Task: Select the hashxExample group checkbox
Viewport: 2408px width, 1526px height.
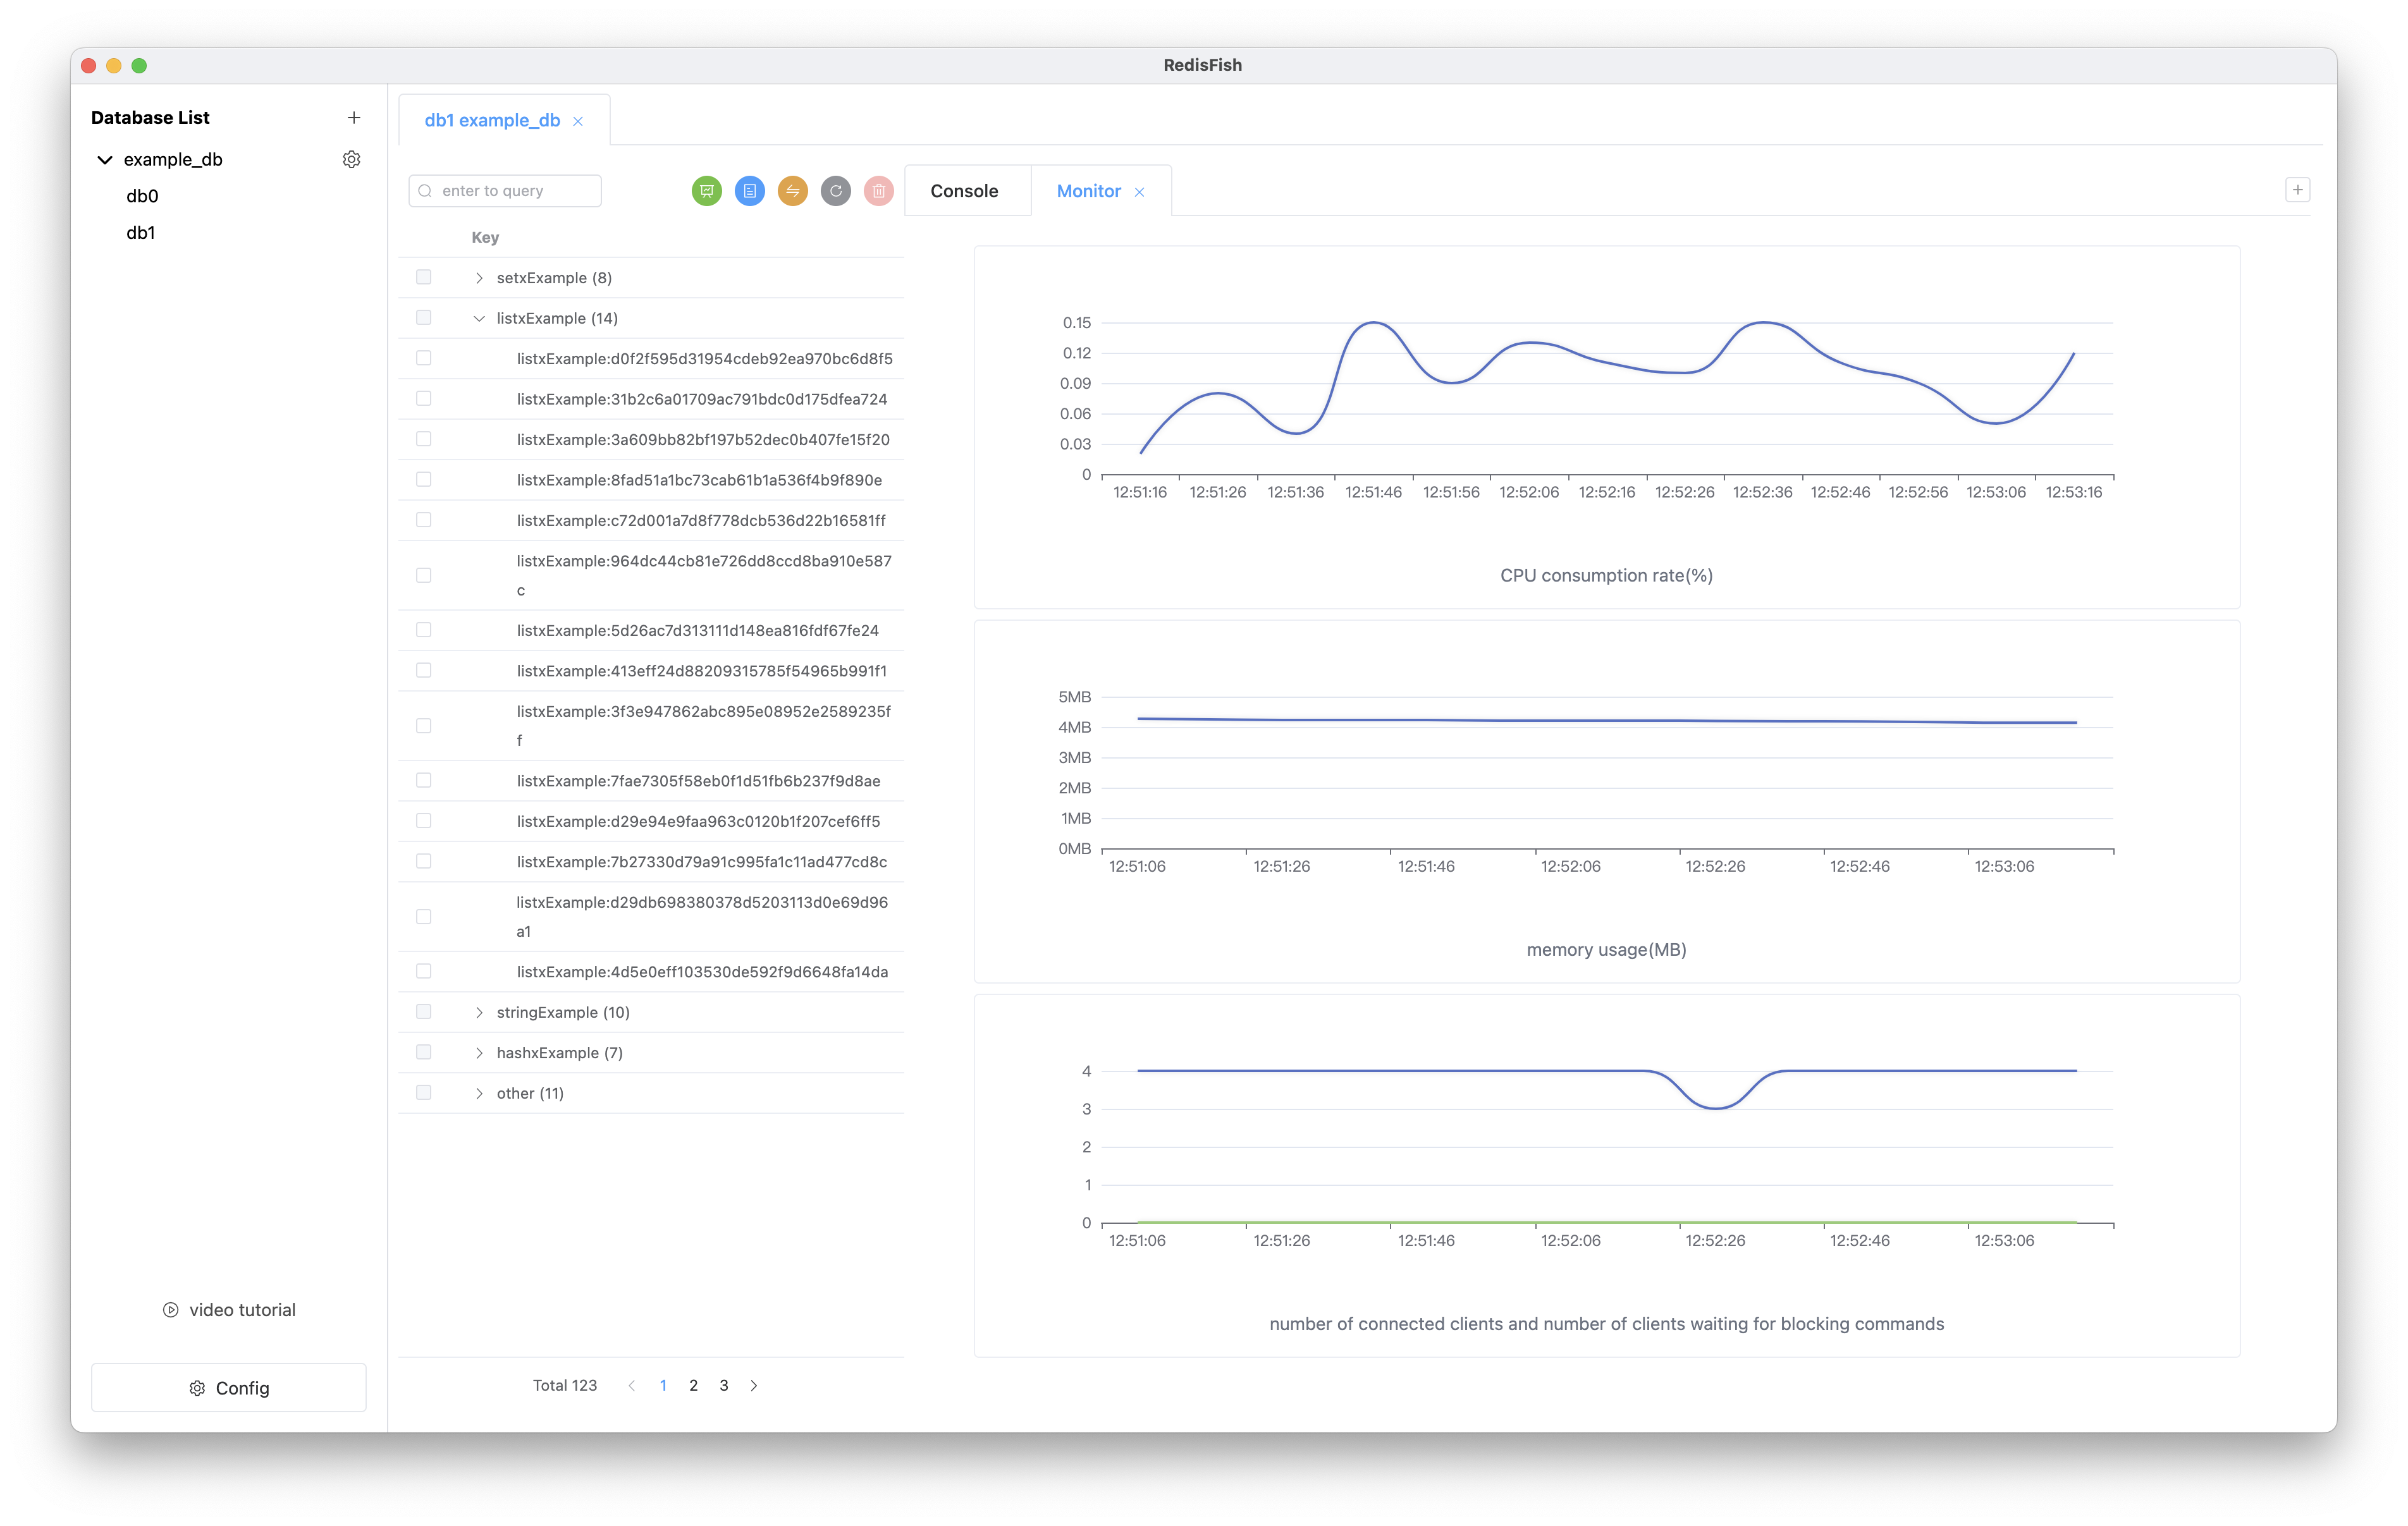Action: [x=424, y=1052]
